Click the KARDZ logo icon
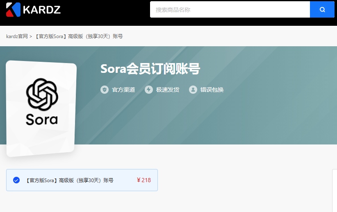 point(13,10)
